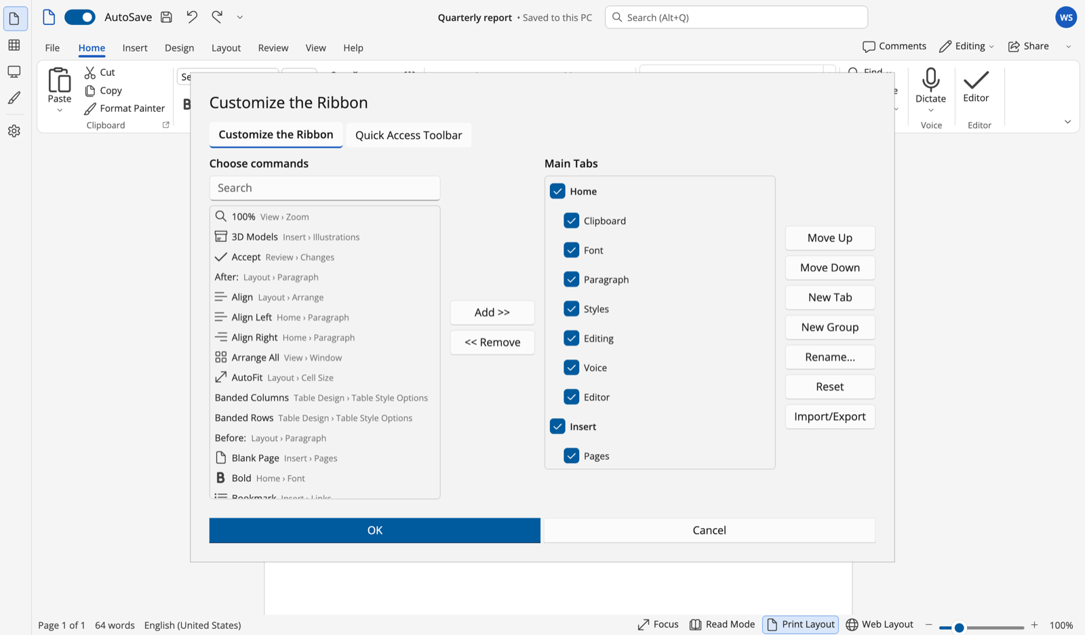Uncheck the Insert main tab checkbox
The height and width of the screenshot is (635, 1085).
(557, 426)
